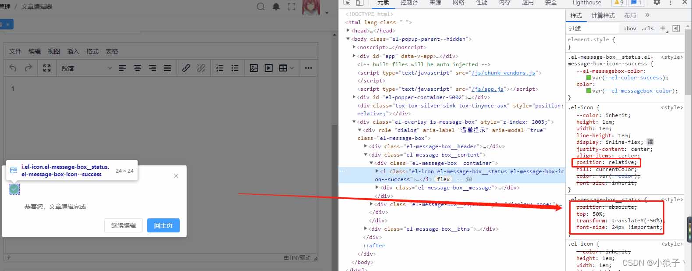Open the 段落 paragraph format dropdown
This screenshot has height=271, width=692.
point(86,68)
